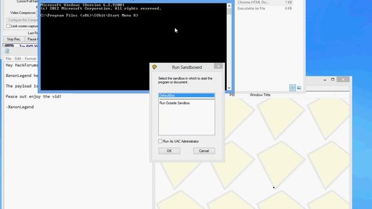Minimize the Sandboxie Control window

[325, 80]
